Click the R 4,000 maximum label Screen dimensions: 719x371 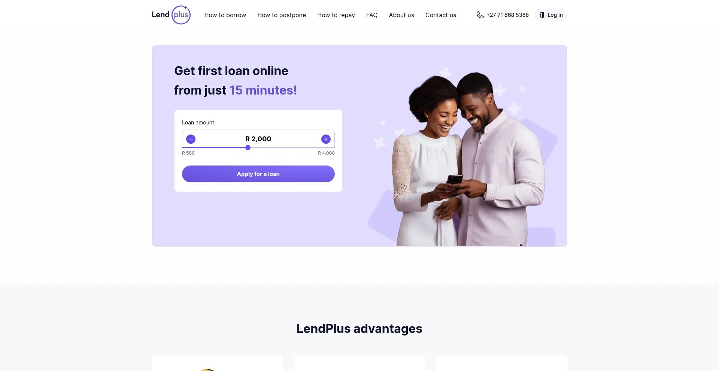tap(326, 153)
